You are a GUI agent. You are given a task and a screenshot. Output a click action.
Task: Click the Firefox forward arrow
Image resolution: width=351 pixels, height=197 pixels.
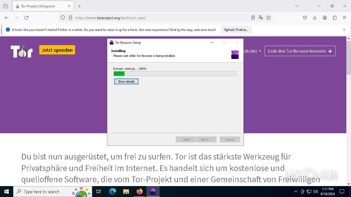[16, 18]
